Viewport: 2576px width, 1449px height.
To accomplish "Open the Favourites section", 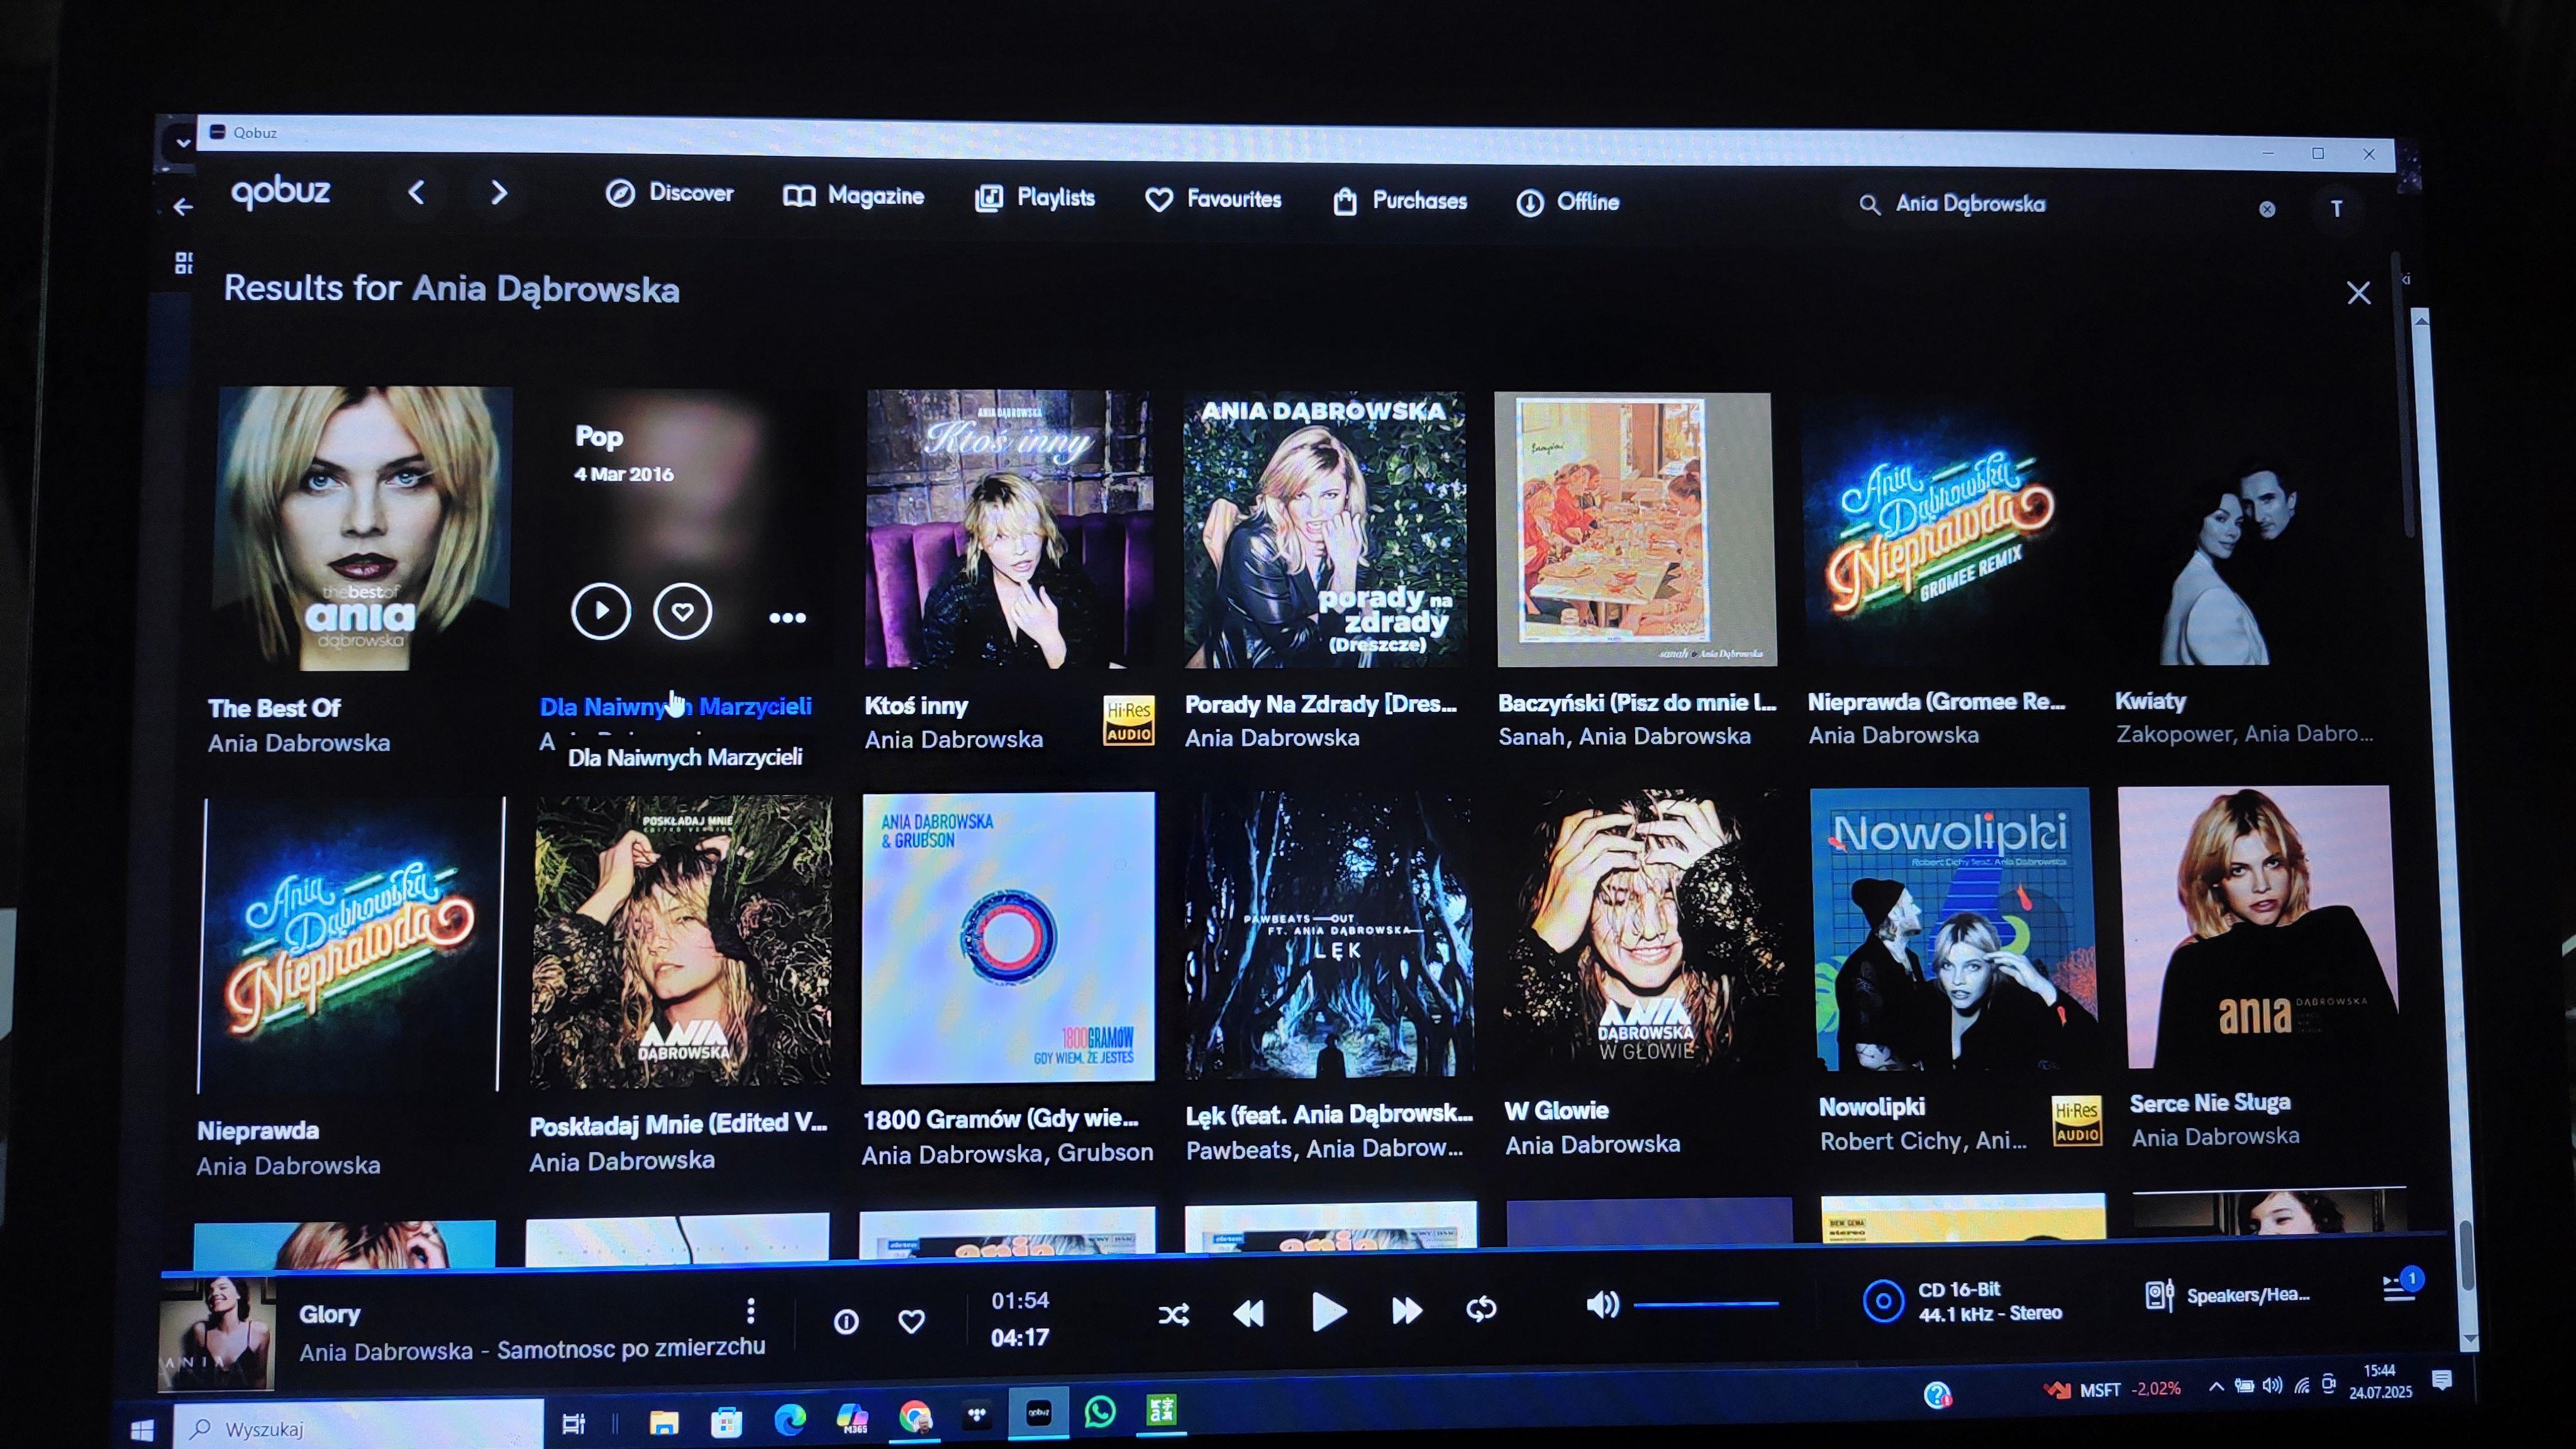I will [x=1213, y=200].
